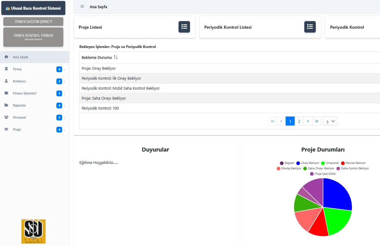Viewport: 380px width, 246px height.
Task: Go to the first page of results
Action: pos(272,121)
